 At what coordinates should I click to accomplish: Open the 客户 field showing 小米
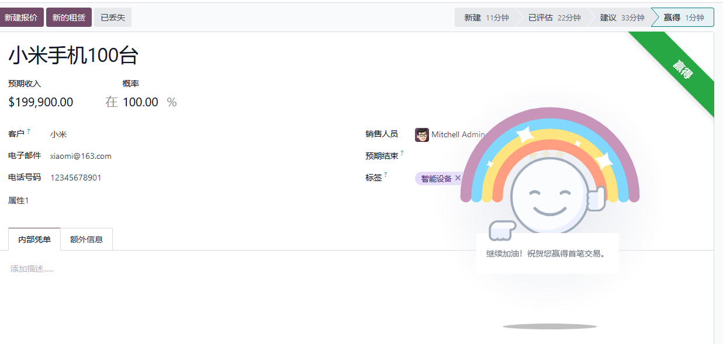[58, 134]
